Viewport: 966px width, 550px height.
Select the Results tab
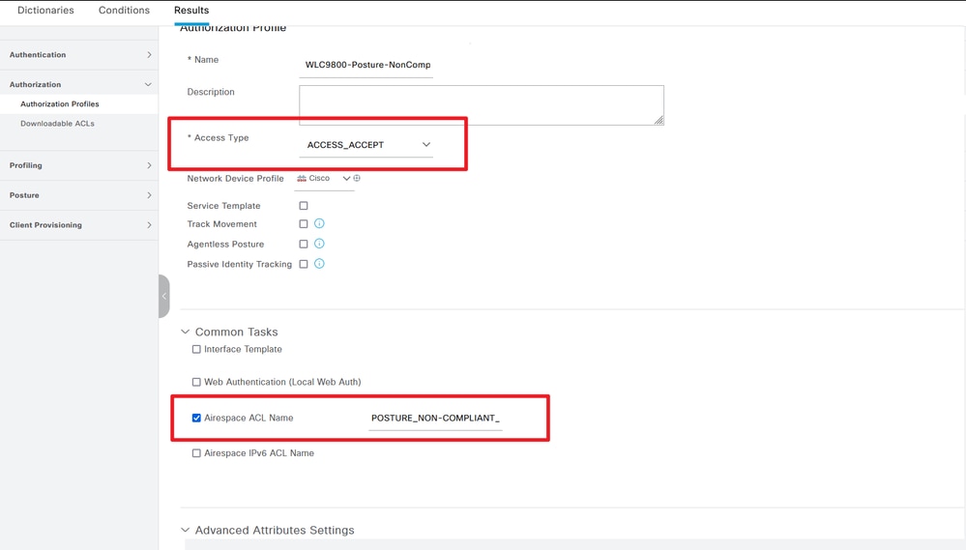[x=191, y=11]
